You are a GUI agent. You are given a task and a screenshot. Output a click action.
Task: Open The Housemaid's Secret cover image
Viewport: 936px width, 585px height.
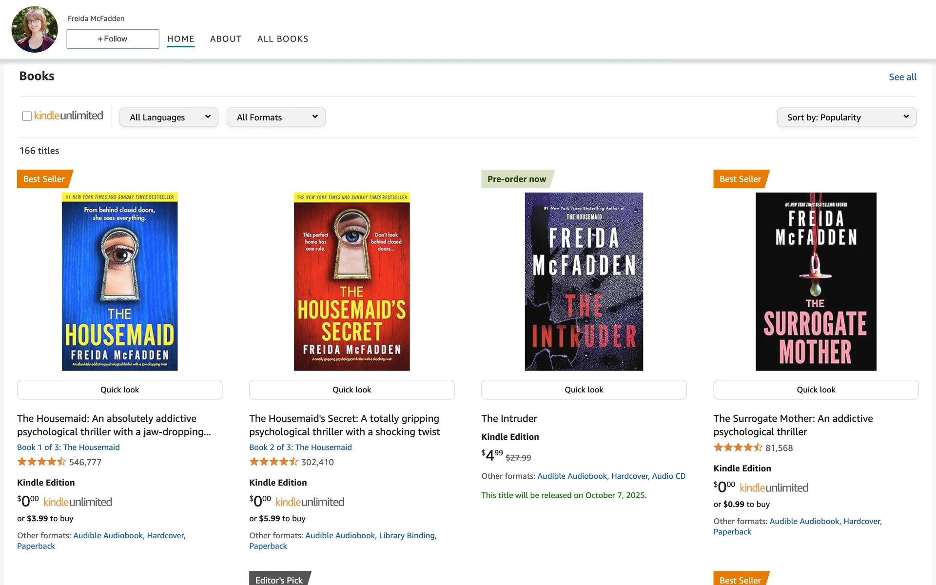351,281
